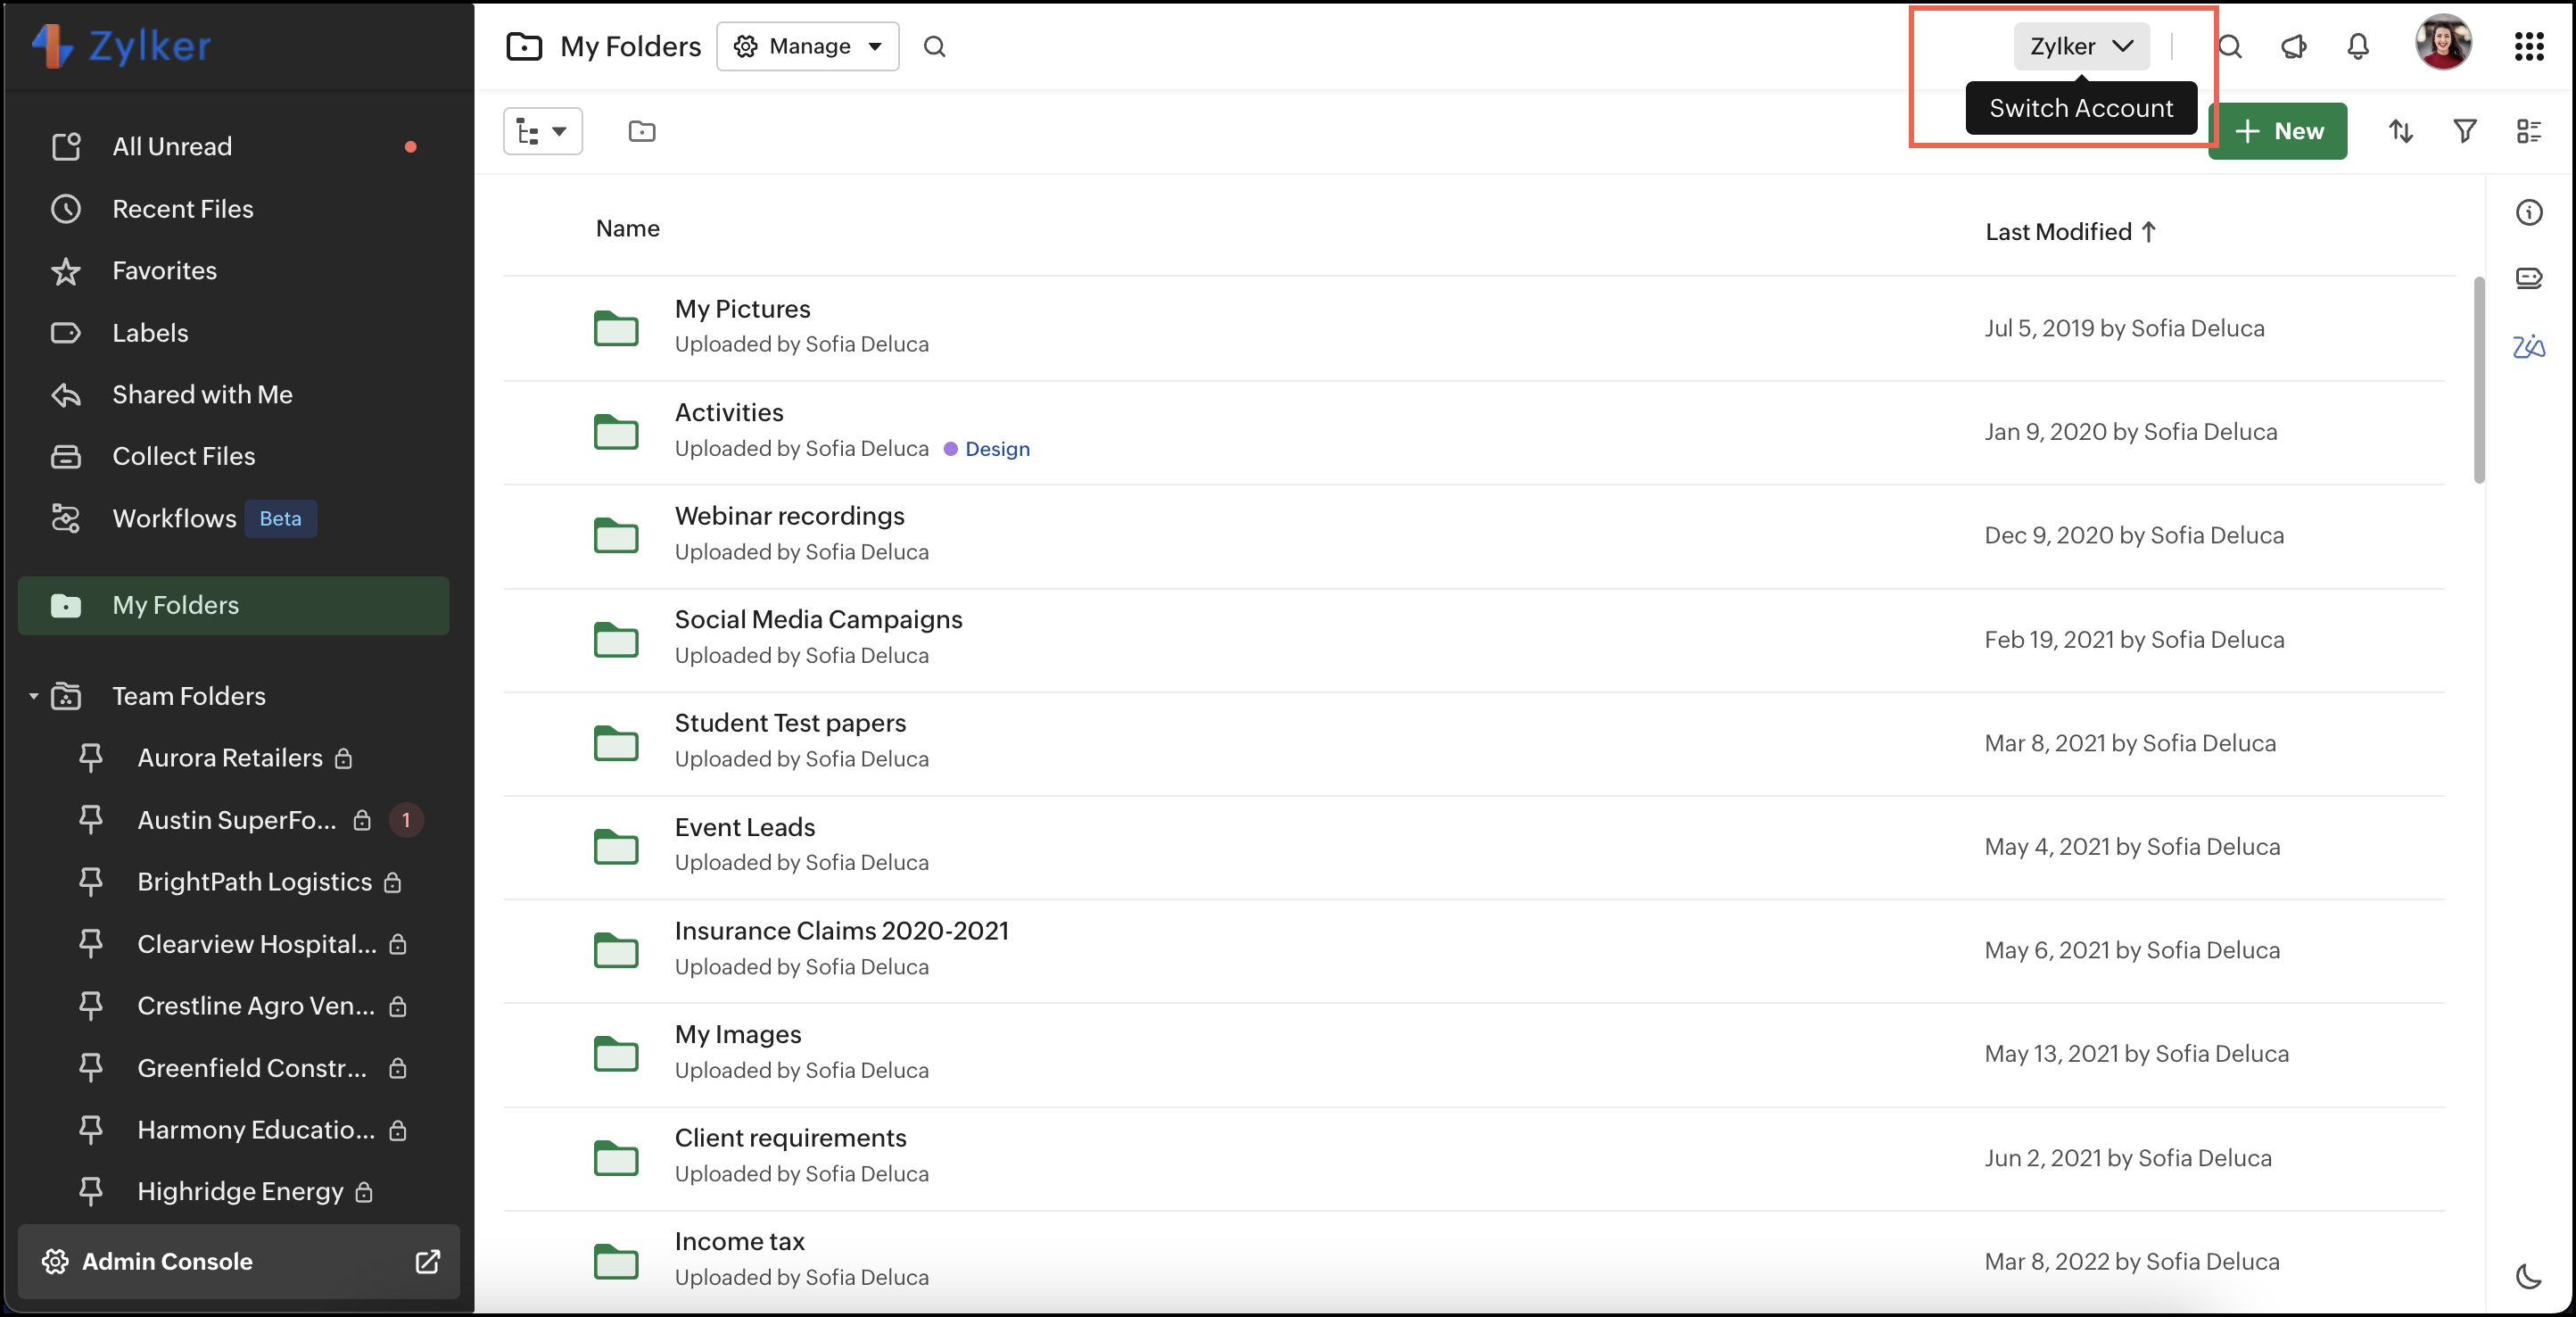
Task: Click the new folder icon in toolbar
Action: click(641, 131)
